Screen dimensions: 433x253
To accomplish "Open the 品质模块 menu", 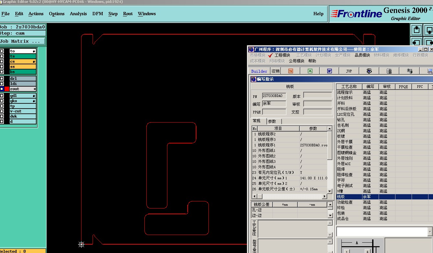I will pos(362,55).
